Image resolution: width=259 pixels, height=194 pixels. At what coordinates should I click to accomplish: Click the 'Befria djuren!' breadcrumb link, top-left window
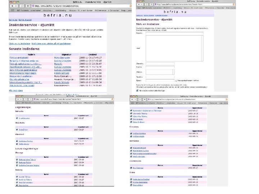(x=25, y=20)
